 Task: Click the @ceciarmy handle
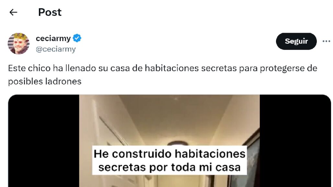56,49
